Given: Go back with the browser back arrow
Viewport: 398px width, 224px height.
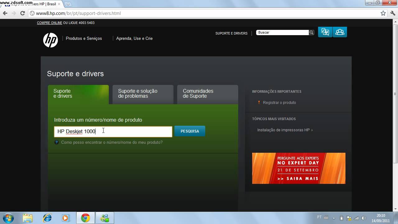Looking at the screenshot, I should pos(5,13).
